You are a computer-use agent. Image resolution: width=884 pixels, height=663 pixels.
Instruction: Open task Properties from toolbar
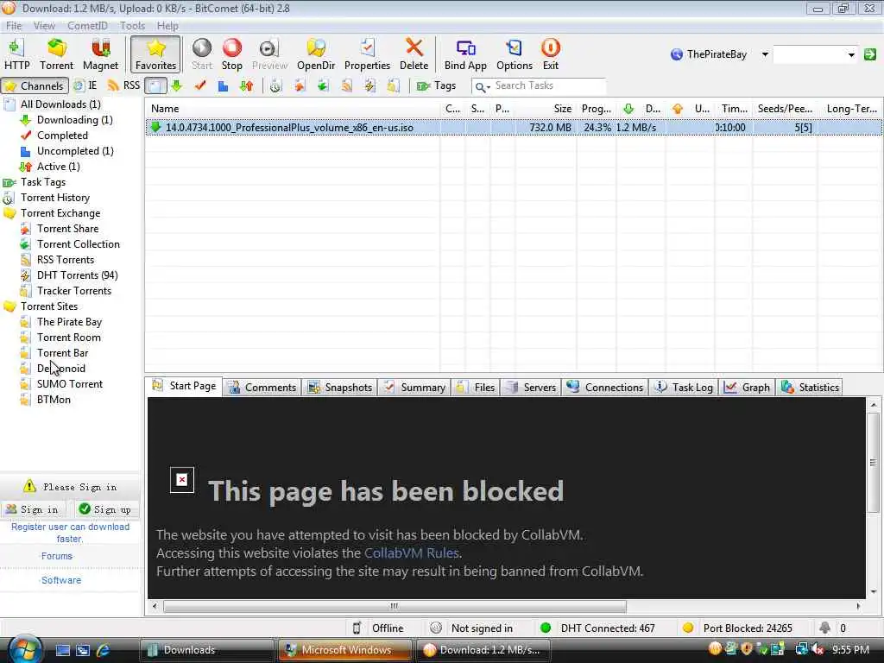point(367,54)
